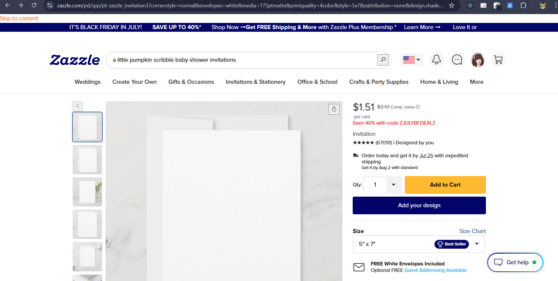The image size is (558, 281).
Task: Collapse thumbnails with the left chevron
Action: click(78, 106)
